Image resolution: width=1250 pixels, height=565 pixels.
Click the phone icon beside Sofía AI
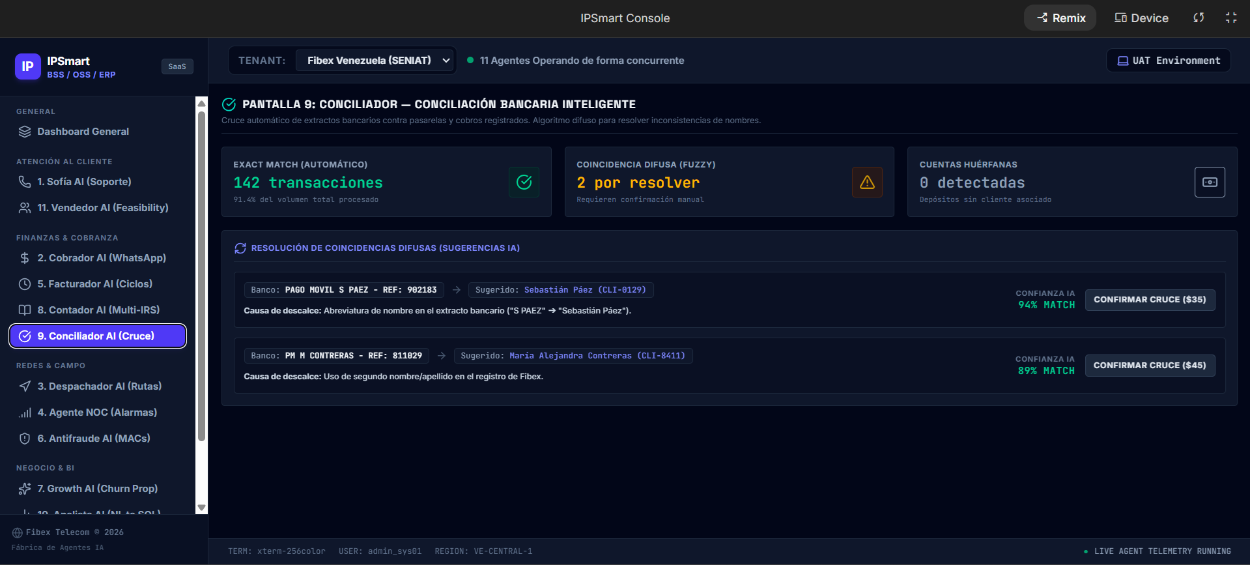(x=25, y=182)
